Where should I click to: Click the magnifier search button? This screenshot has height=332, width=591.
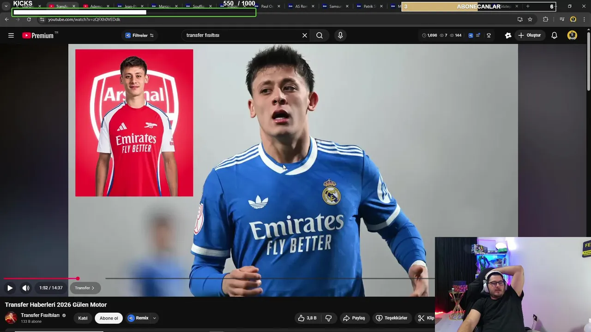coord(320,36)
